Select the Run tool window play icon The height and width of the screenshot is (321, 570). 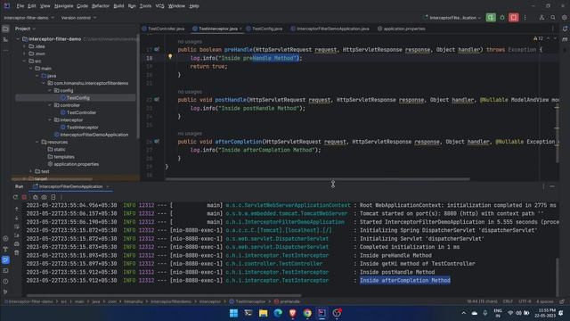tap(5, 259)
